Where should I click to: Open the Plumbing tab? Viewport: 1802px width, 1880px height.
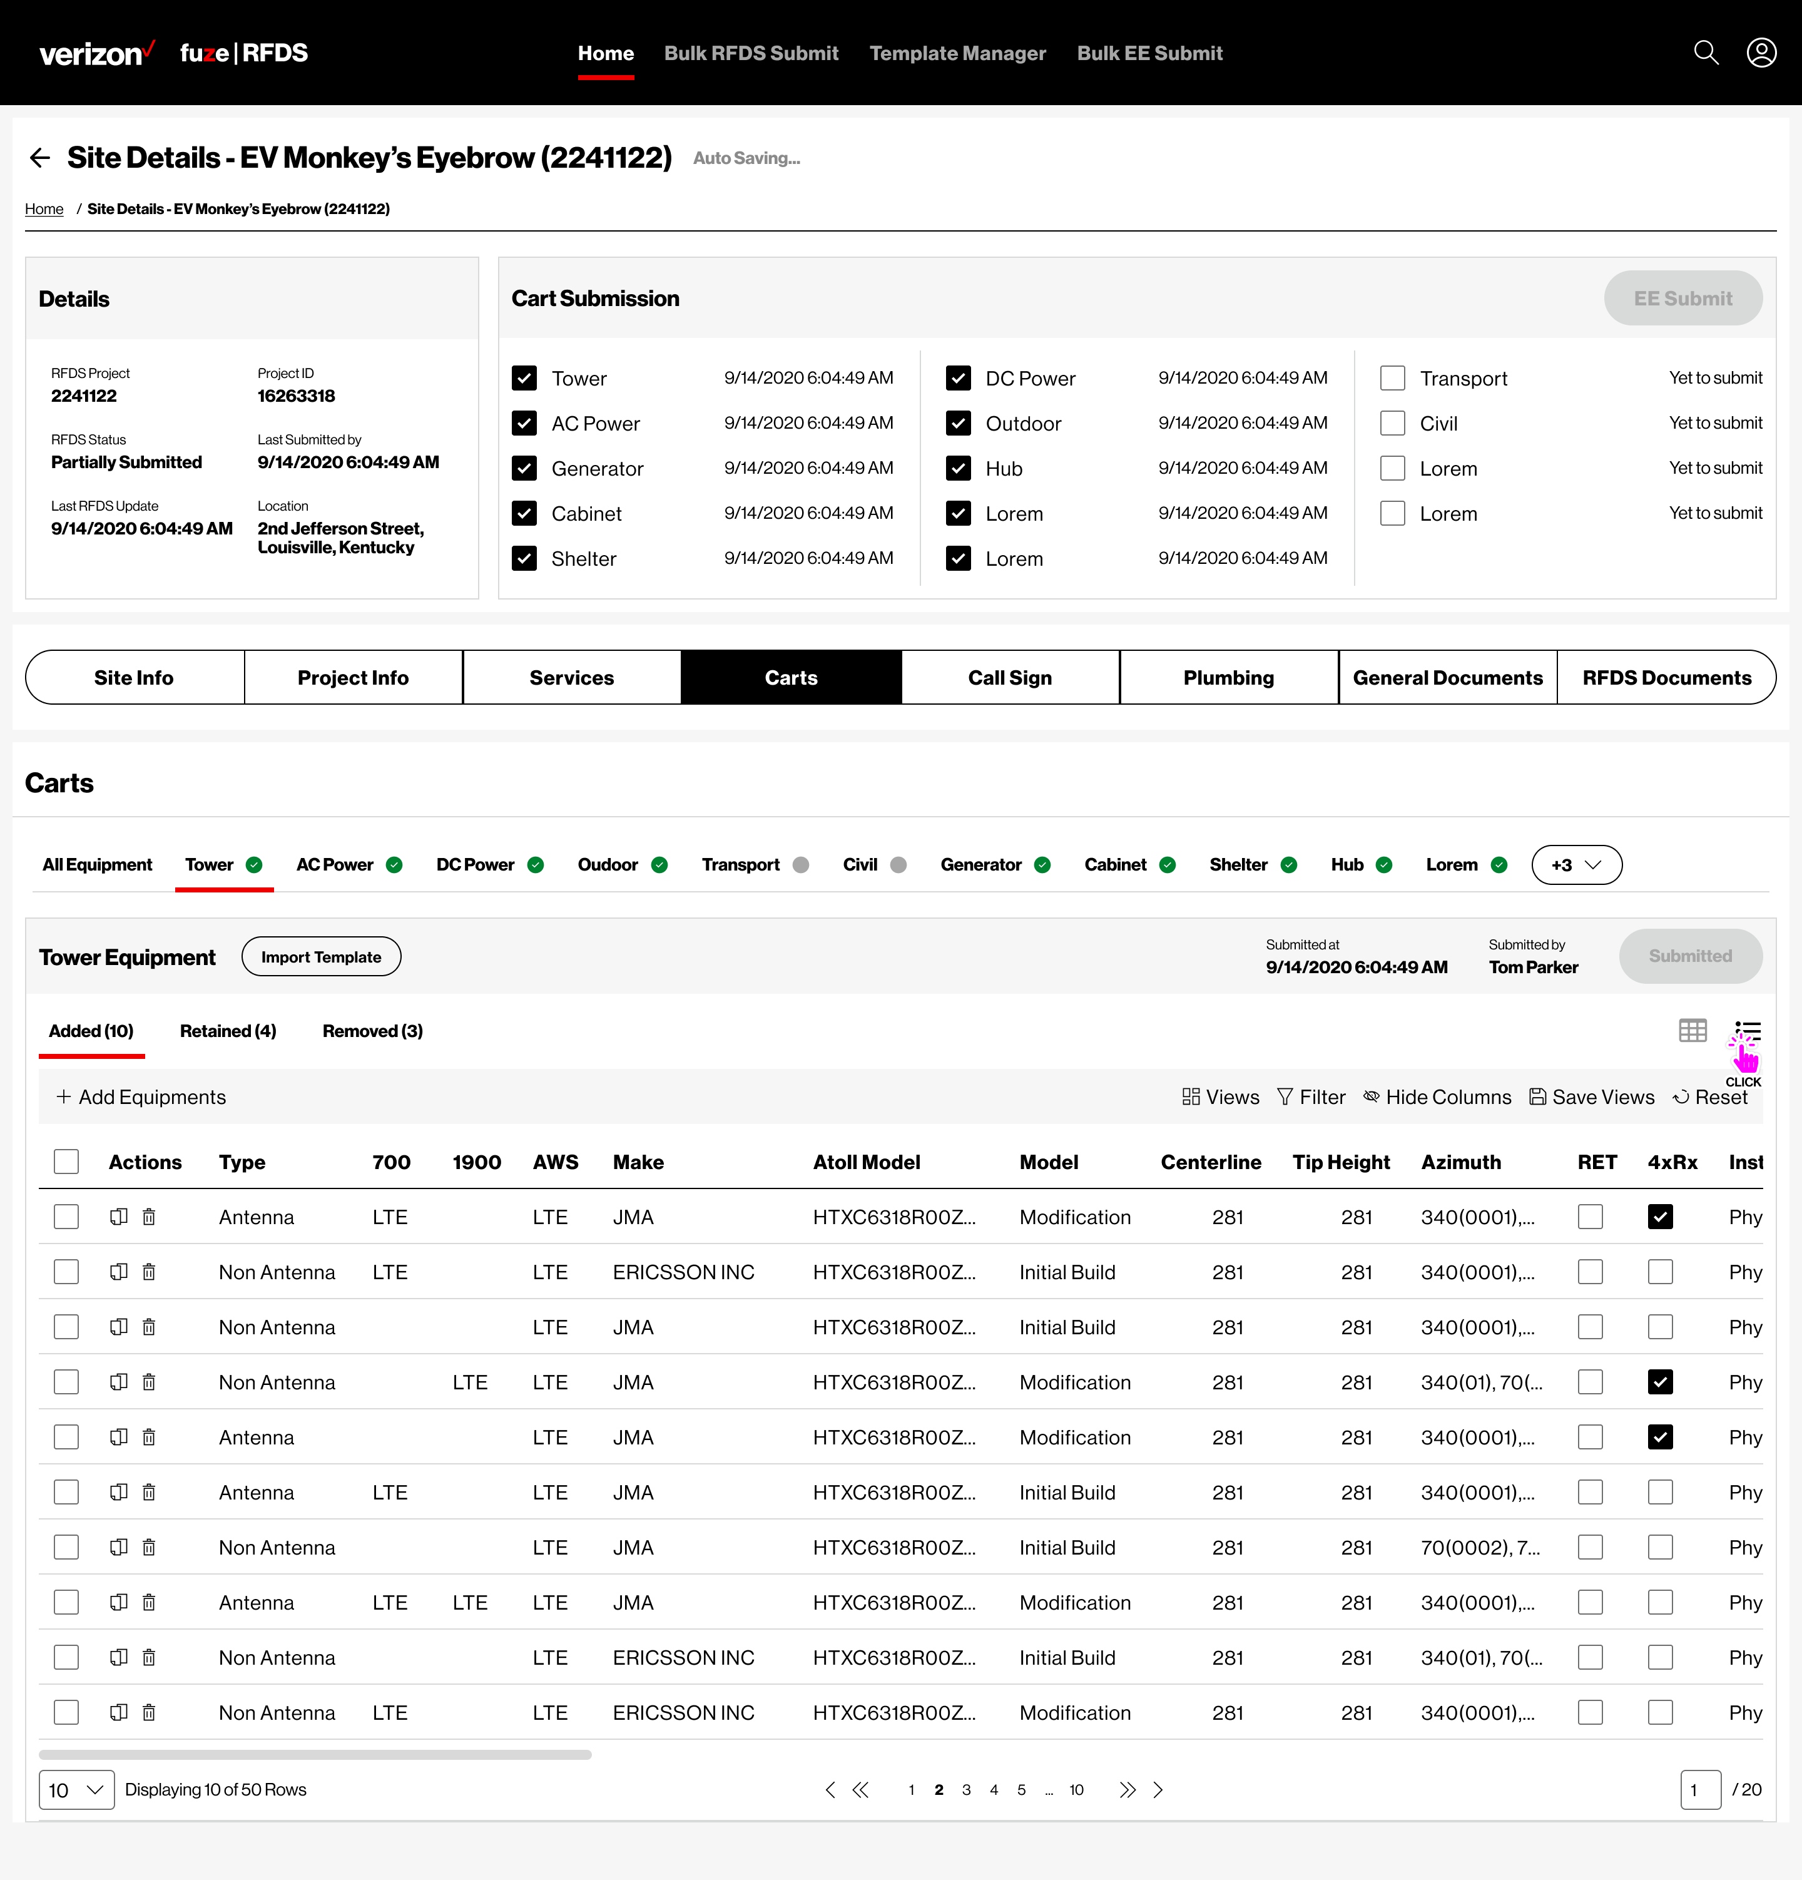point(1228,677)
